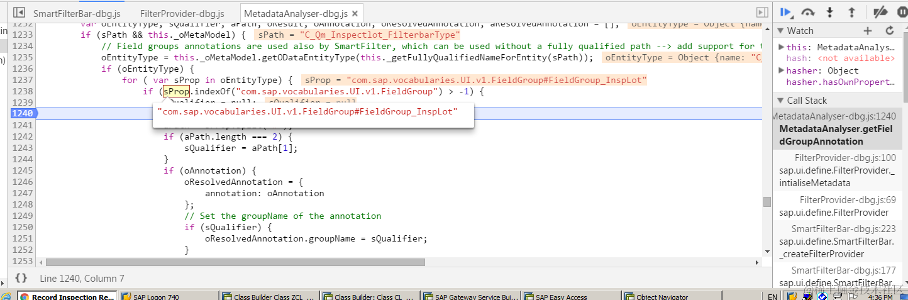Viewport: 908px width, 300px height.
Task: Open FilterProvider-dbg.js:100 source link
Action: pos(845,158)
